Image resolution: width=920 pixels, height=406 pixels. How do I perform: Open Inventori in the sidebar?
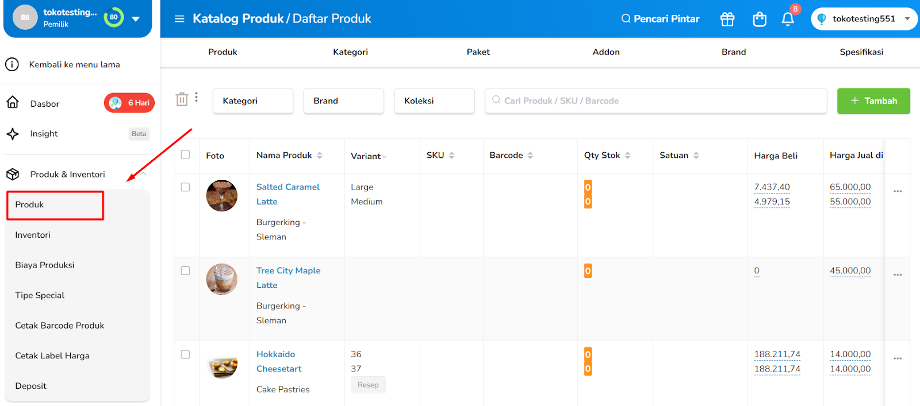(x=33, y=235)
